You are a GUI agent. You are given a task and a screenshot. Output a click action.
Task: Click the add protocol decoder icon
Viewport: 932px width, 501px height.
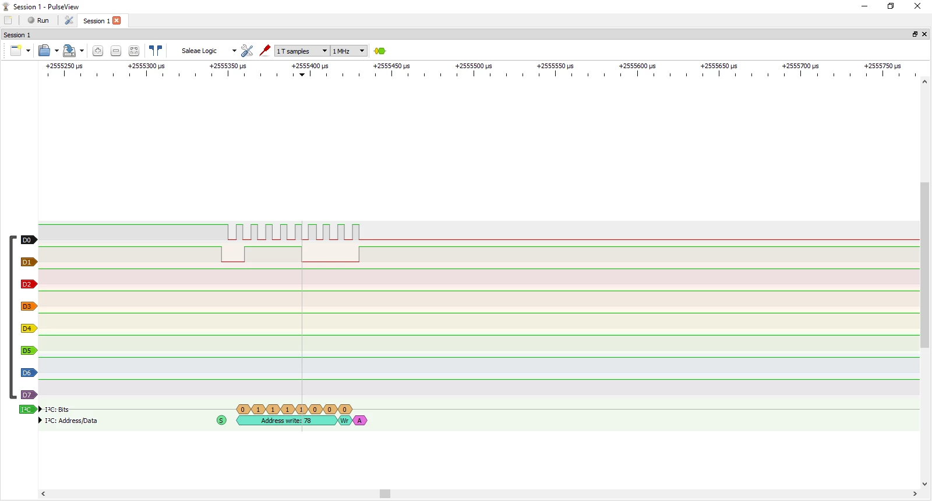point(380,51)
